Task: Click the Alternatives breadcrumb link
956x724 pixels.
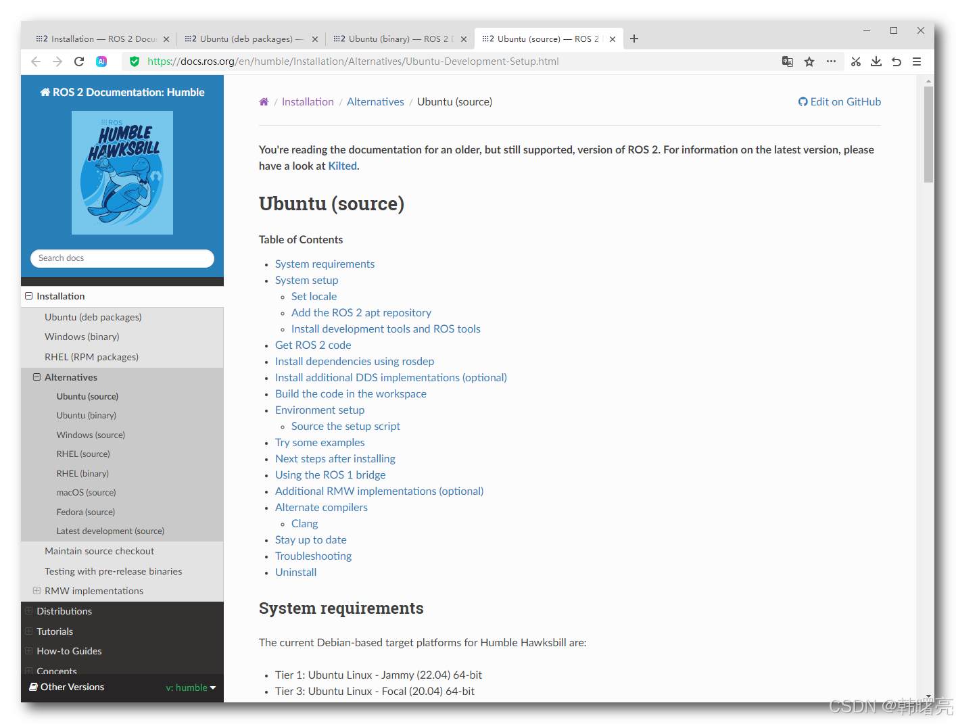Action: click(375, 101)
